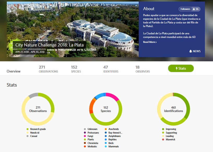Click the orange Arachnids legend dot

click(106, 129)
